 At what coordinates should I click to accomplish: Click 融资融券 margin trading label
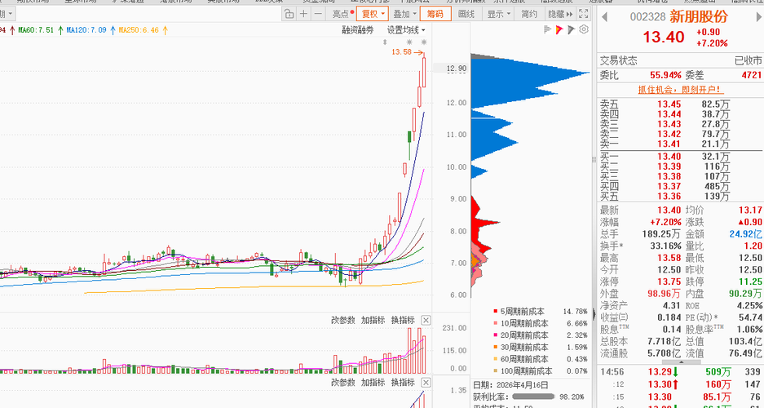click(357, 30)
